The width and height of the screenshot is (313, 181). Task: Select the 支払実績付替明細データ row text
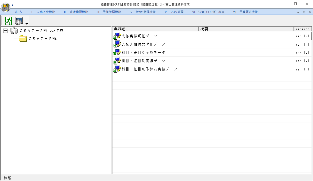143,44
